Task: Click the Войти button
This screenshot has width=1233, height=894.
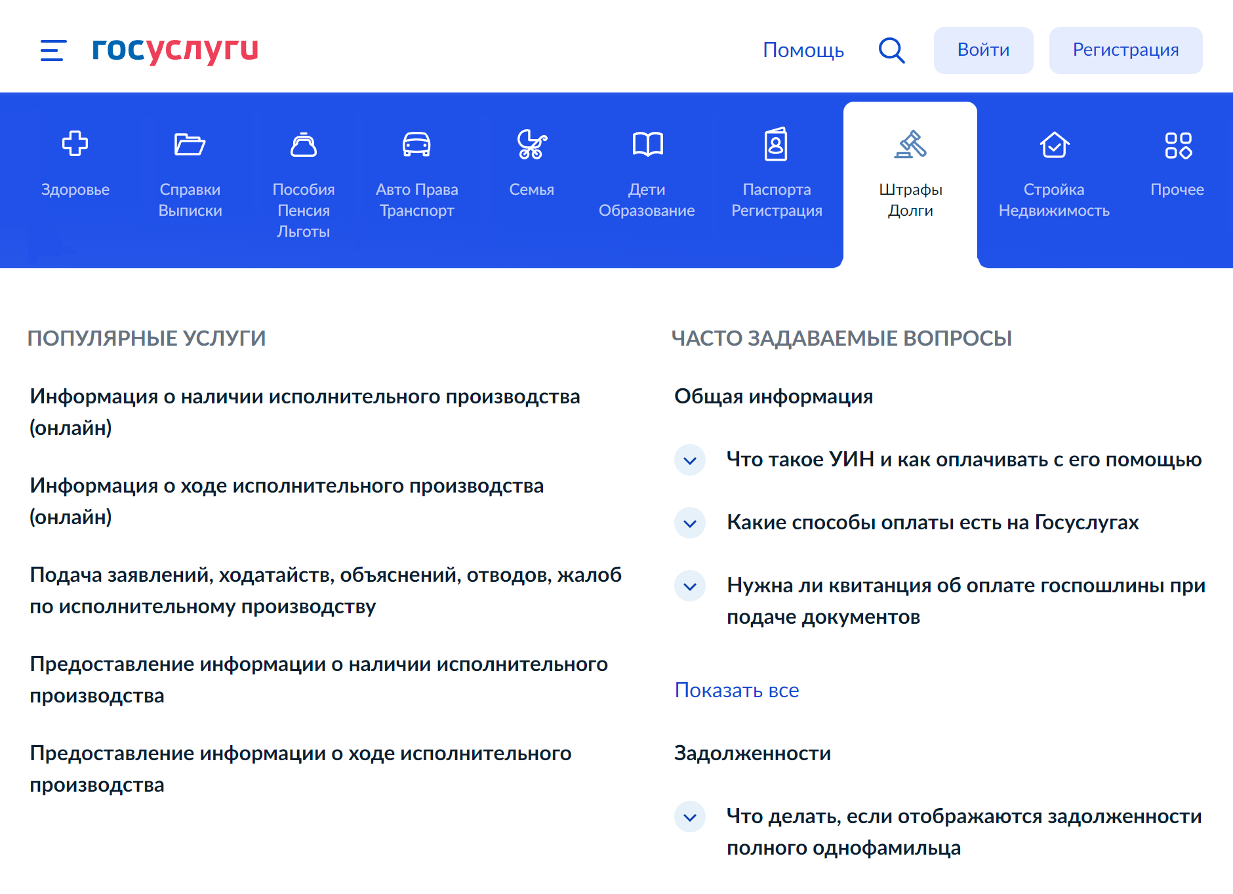Action: [983, 51]
